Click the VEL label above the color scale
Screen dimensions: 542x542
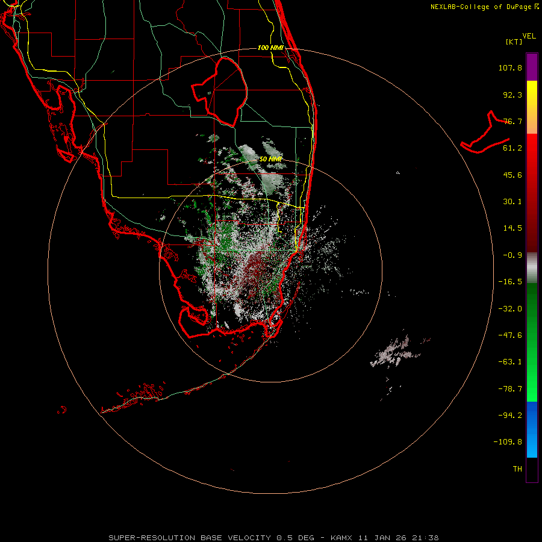tap(529, 36)
